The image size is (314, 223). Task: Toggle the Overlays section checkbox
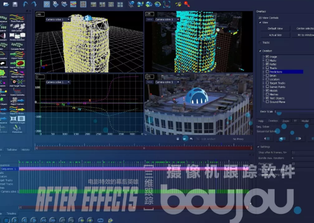[260, 51]
